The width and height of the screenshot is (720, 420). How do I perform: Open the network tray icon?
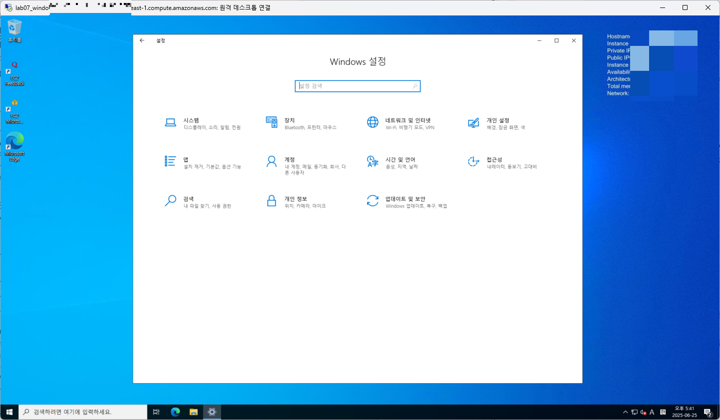pyautogui.click(x=634, y=412)
